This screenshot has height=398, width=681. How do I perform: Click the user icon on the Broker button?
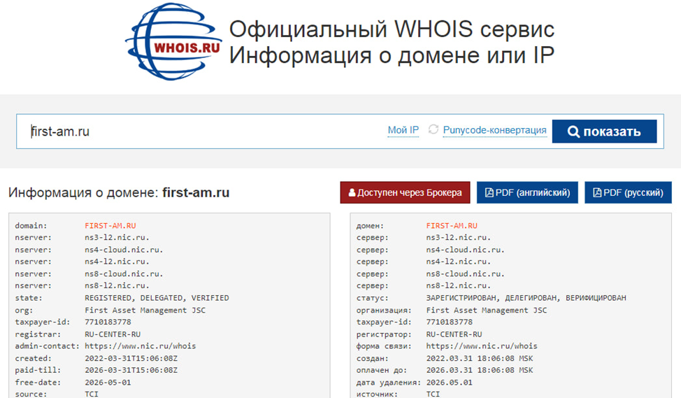point(352,193)
